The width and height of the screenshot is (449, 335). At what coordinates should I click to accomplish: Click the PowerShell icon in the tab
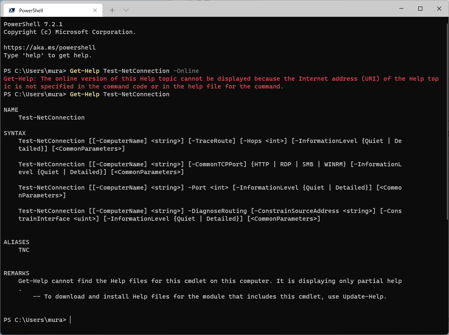12,10
